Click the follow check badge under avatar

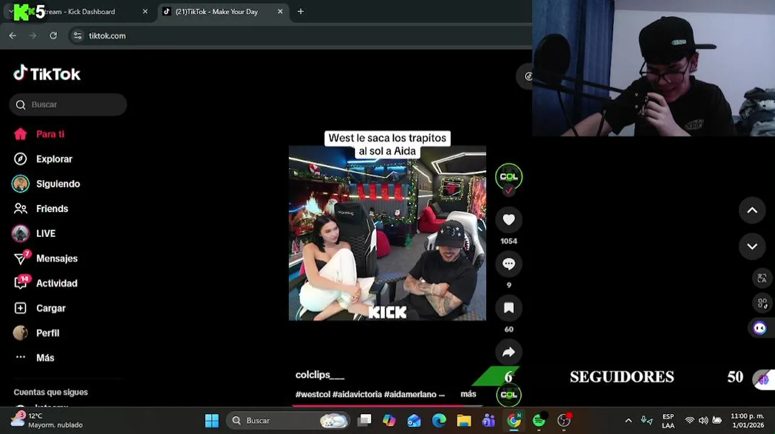coord(509,190)
